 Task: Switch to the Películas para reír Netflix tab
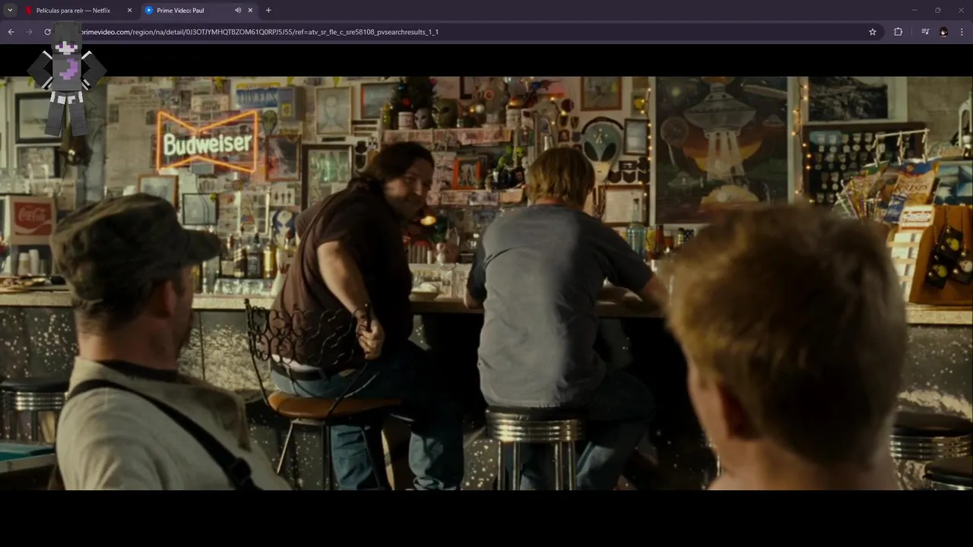pyautogui.click(x=79, y=11)
